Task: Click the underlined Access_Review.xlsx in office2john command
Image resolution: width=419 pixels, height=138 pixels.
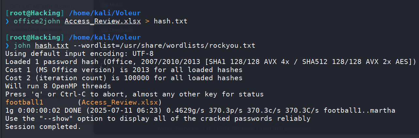Action: [x=103, y=21]
